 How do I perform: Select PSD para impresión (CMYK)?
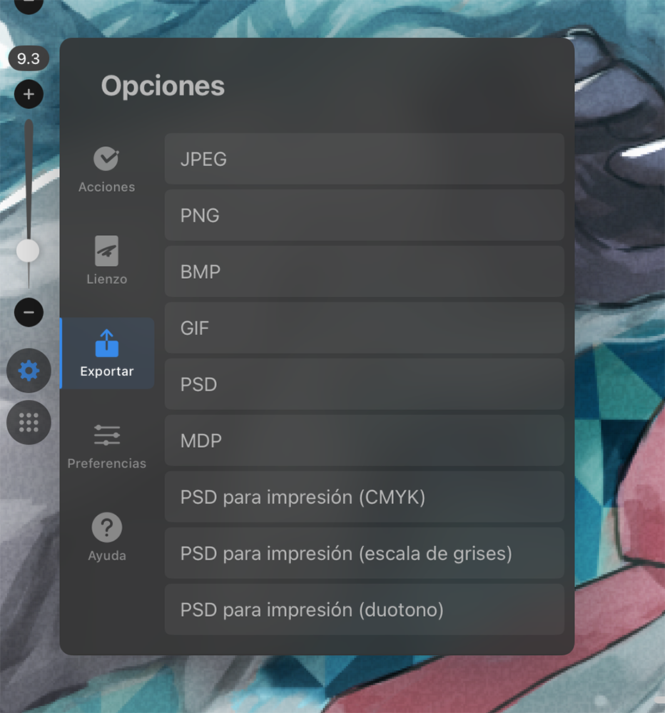(x=364, y=497)
